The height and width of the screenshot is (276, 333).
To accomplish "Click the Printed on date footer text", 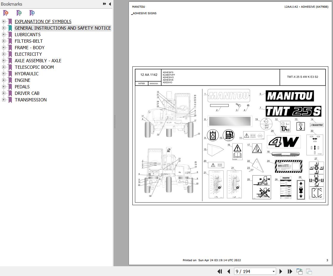I will point(212,260).
